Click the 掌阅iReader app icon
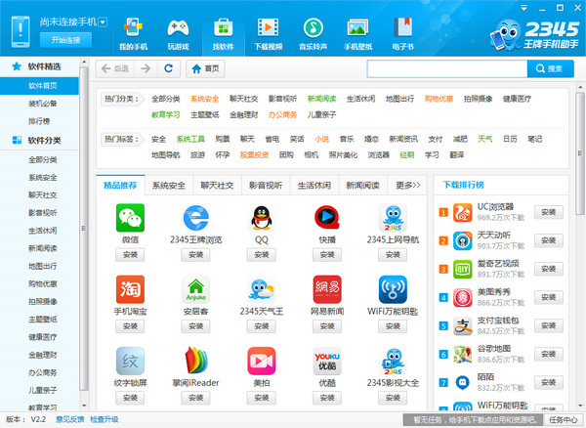The image size is (586, 428). 196,362
